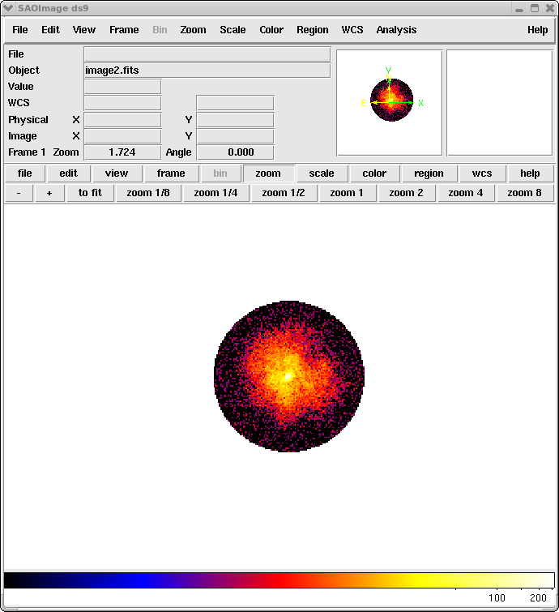
Task: Open the WCS menu
Action: pos(352,30)
